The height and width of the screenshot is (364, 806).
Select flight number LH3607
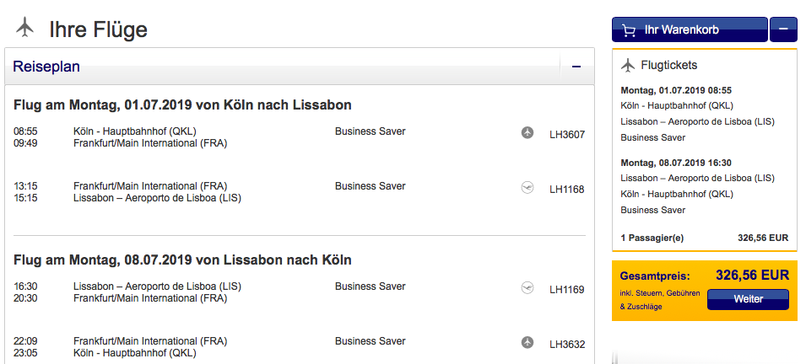(x=566, y=134)
